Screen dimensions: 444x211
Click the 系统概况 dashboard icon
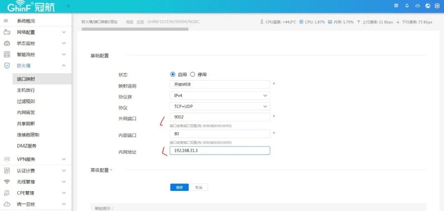pos(6,21)
